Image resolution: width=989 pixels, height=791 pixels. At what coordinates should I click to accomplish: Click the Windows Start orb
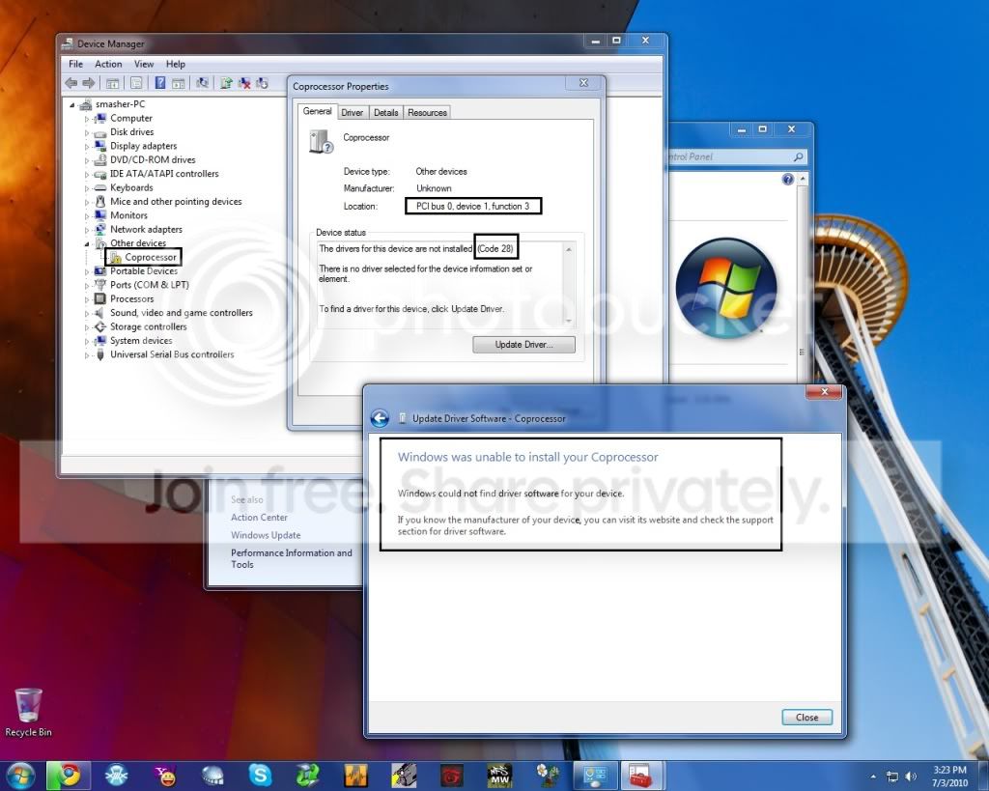(19, 776)
